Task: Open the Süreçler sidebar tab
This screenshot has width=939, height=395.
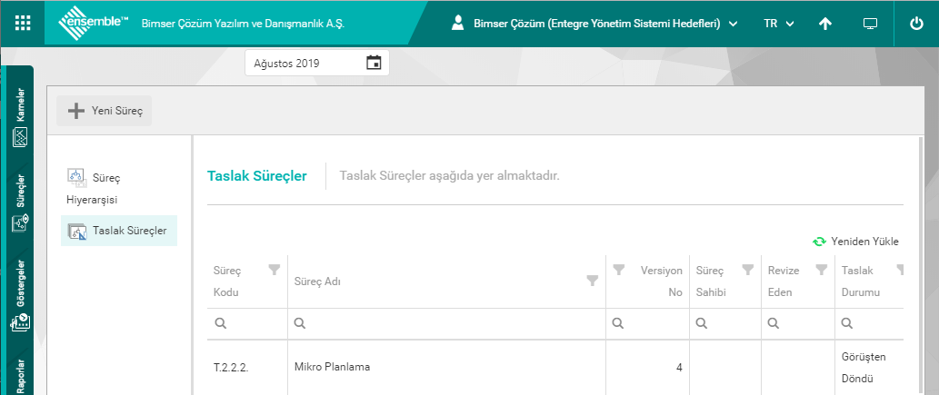Action: coord(20,202)
